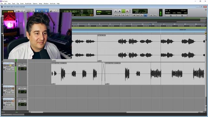Image resolution: width=208 pixels, height=117 pixels.
Task: Toggle mute on the bottom track
Action: click(13, 101)
